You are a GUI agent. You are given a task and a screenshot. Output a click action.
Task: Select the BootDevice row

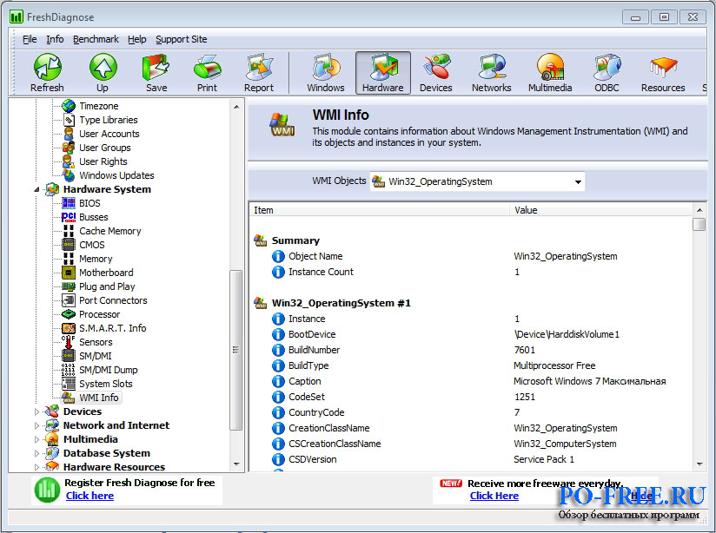471,334
